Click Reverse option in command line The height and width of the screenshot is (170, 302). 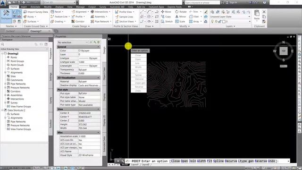coord(261,161)
